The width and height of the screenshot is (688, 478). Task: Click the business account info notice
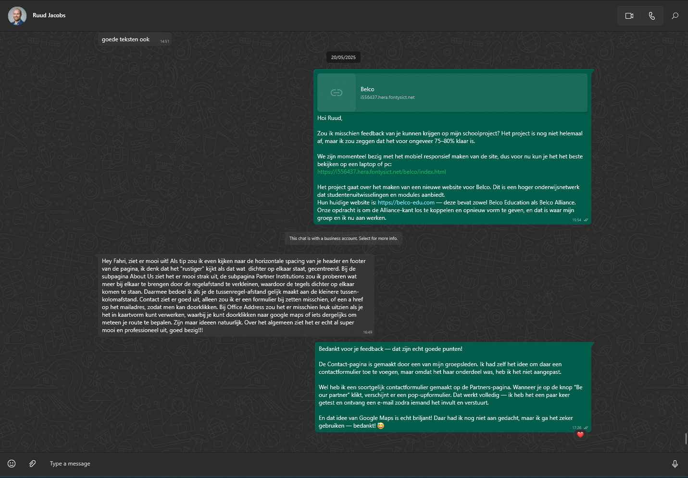tap(343, 239)
